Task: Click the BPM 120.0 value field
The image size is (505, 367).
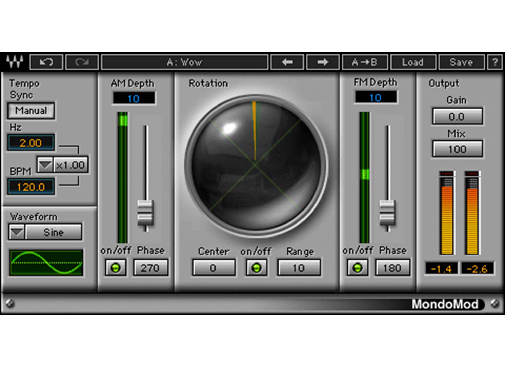Action: coord(31,187)
